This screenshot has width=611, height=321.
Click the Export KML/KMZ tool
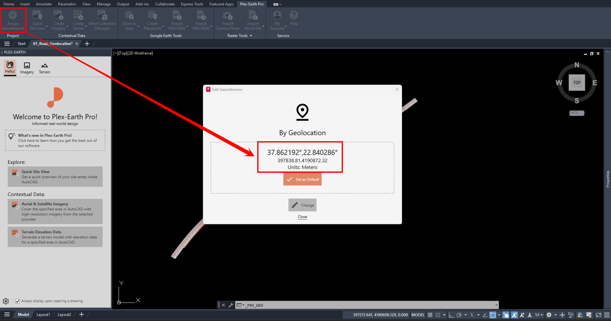(x=201, y=20)
